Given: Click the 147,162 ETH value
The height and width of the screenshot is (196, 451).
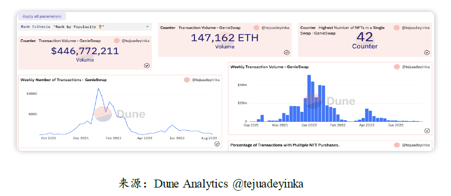Looking at the screenshot, I should (x=225, y=38).
